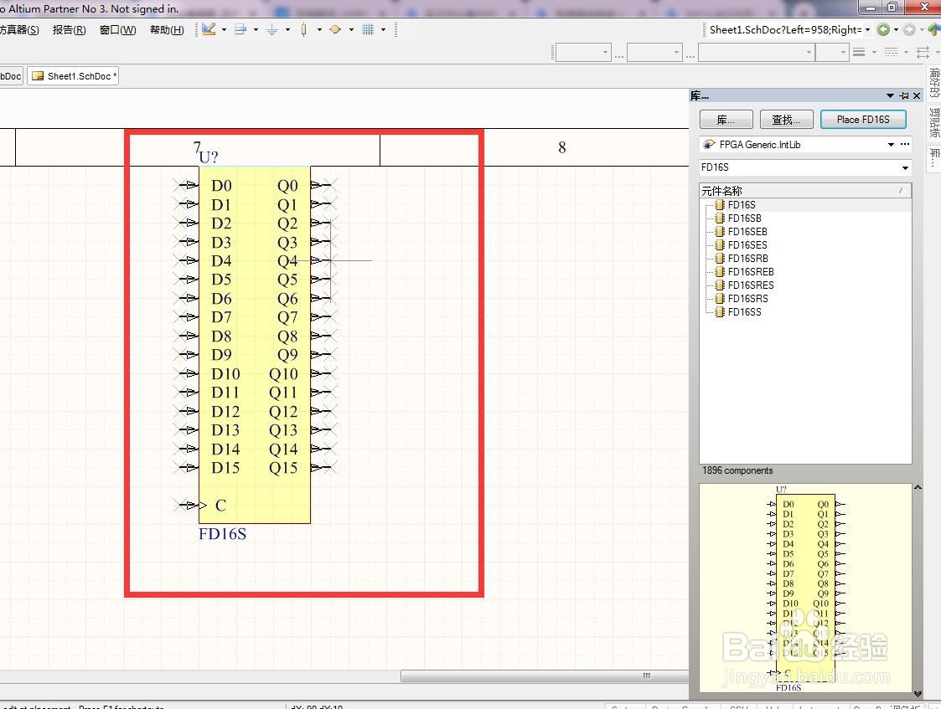941x709 pixels.
Task: Click the grids icon in toolbar
Action: point(368,29)
